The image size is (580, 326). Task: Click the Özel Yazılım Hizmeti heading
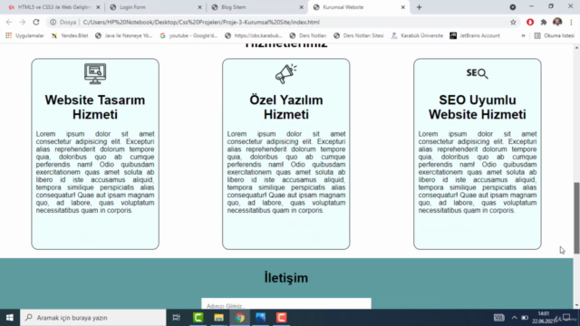[286, 107]
